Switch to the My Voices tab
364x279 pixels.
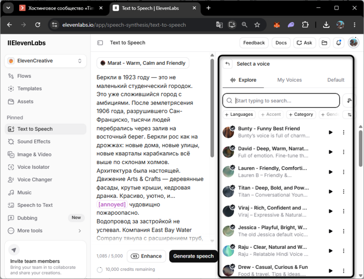[290, 80]
